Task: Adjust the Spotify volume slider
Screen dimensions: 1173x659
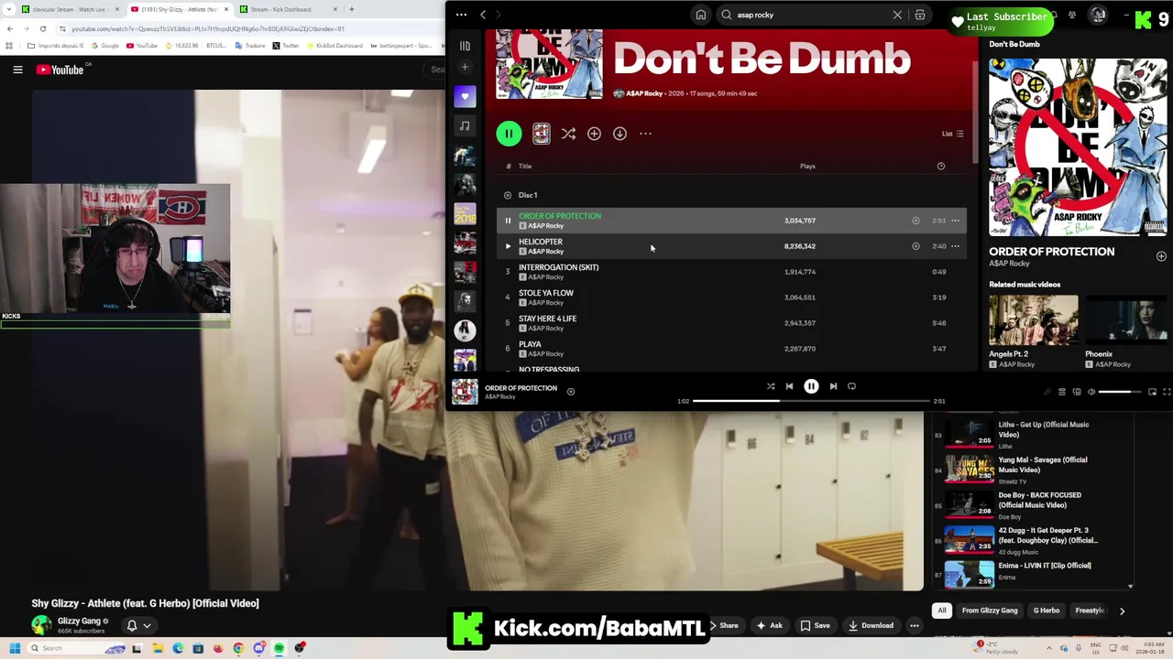Action: 1119,392
